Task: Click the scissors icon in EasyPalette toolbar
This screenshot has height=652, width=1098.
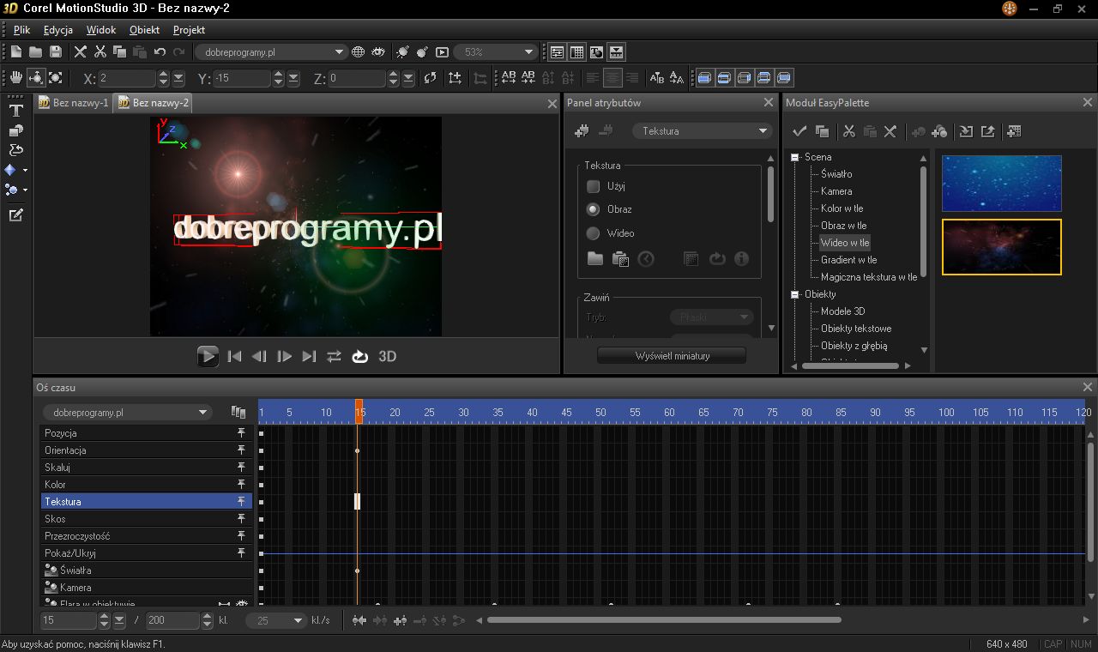Action: 849,131
